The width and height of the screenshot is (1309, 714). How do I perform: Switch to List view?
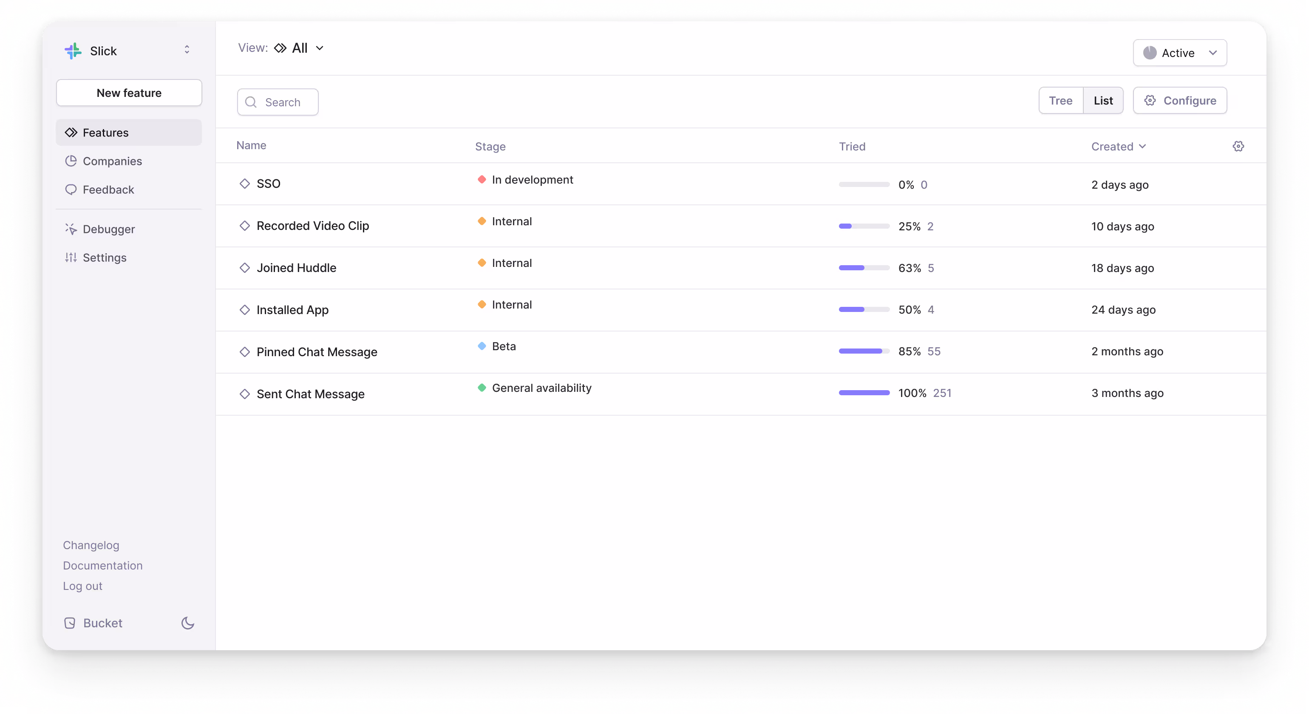[1103, 101]
